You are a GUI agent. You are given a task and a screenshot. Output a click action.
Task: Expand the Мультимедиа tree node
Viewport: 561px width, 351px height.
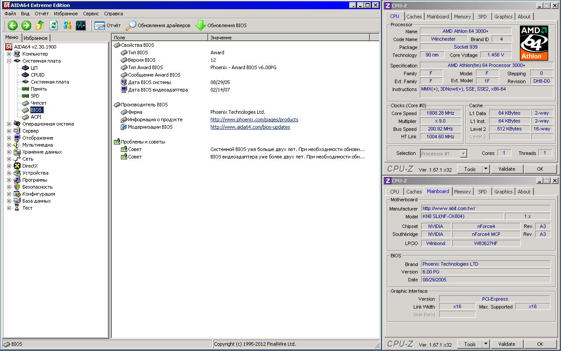coord(9,145)
